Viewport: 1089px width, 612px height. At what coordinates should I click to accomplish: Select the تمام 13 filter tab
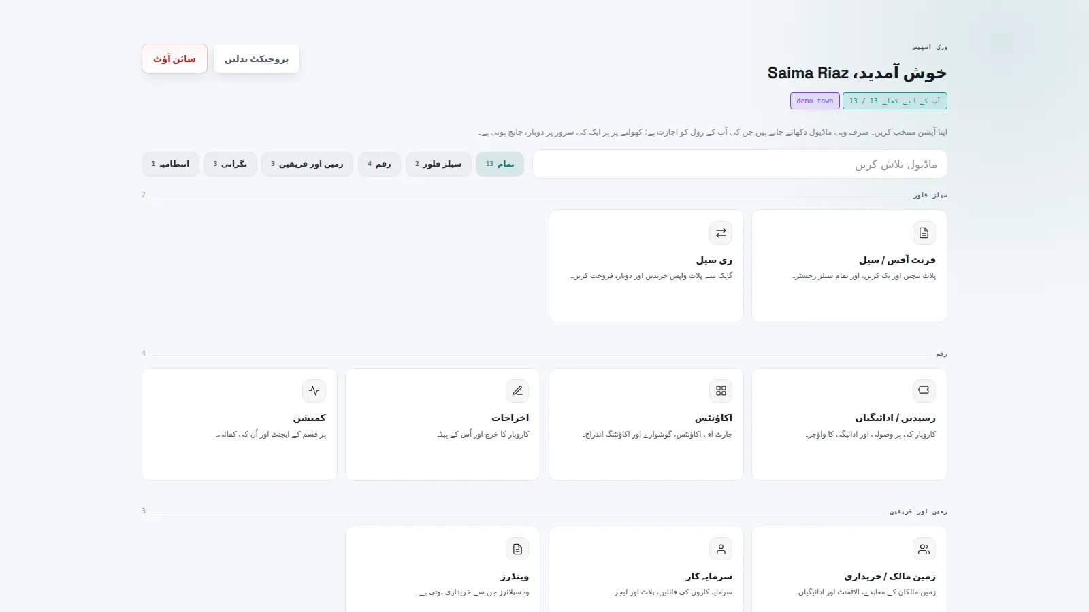pyautogui.click(x=500, y=164)
